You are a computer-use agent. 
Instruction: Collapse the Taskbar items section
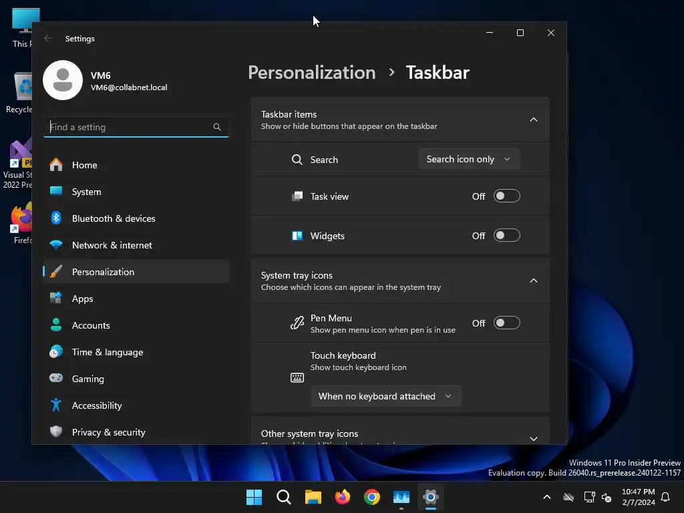point(534,120)
